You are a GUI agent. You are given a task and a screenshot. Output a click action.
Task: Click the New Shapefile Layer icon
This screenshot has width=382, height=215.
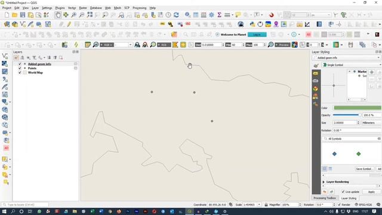point(23,24)
